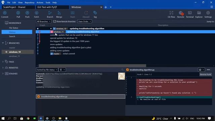Open the Remote repository icon
The width and height of the screenshot is (215, 121).
click(x=181, y=14)
